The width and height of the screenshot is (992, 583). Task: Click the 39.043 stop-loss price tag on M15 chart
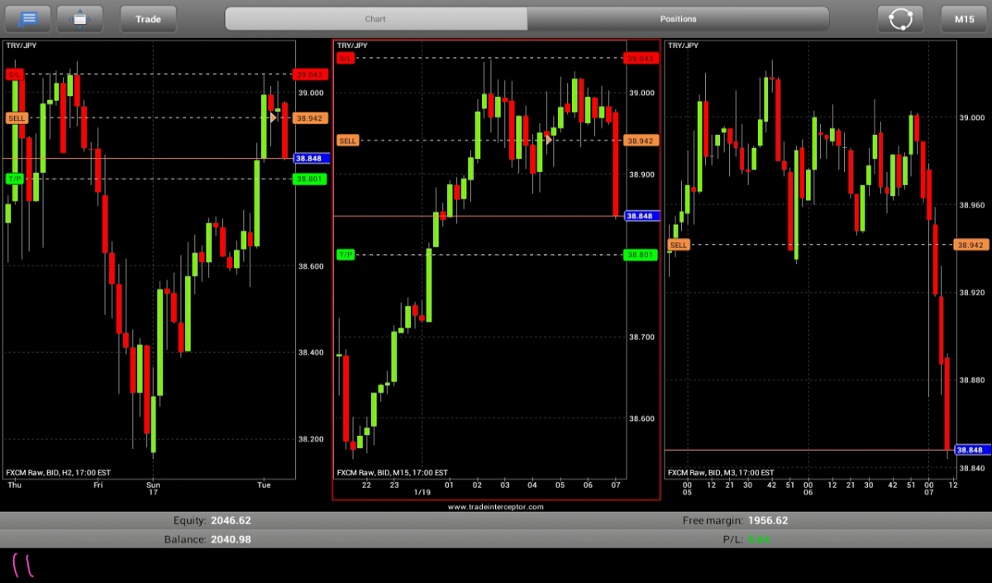coord(641,58)
